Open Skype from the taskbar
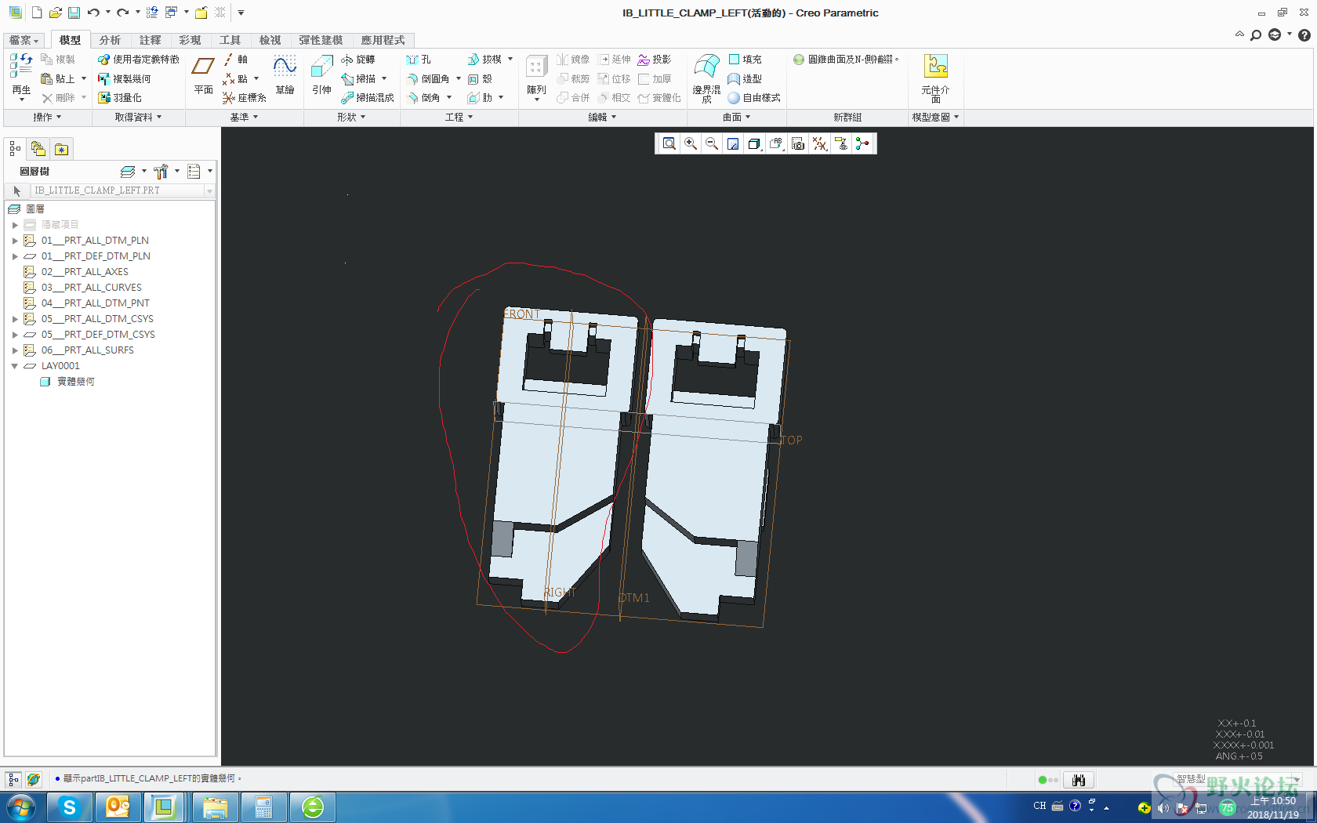 (70, 807)
